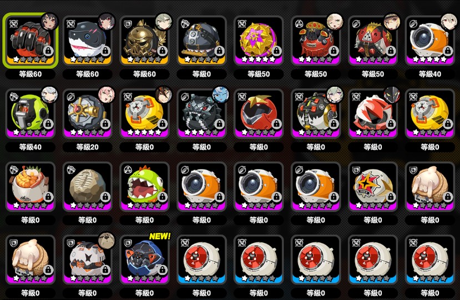This screenshot has height=300, width=460.
Task: Pick the gray vault-wheel engine at level 20
Action: (x=88, y=113)
